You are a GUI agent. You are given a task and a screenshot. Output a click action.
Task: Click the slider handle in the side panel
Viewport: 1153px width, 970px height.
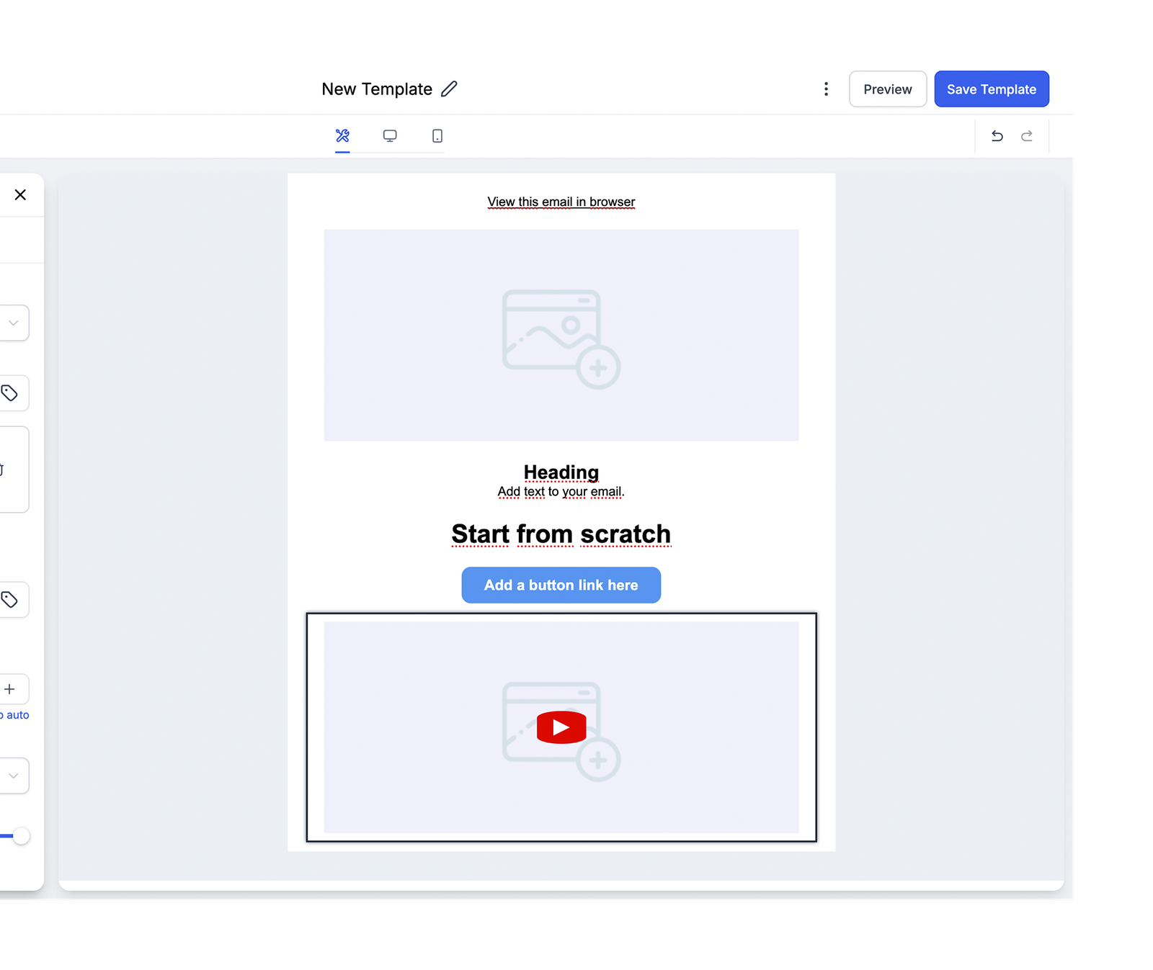point(22,836)
